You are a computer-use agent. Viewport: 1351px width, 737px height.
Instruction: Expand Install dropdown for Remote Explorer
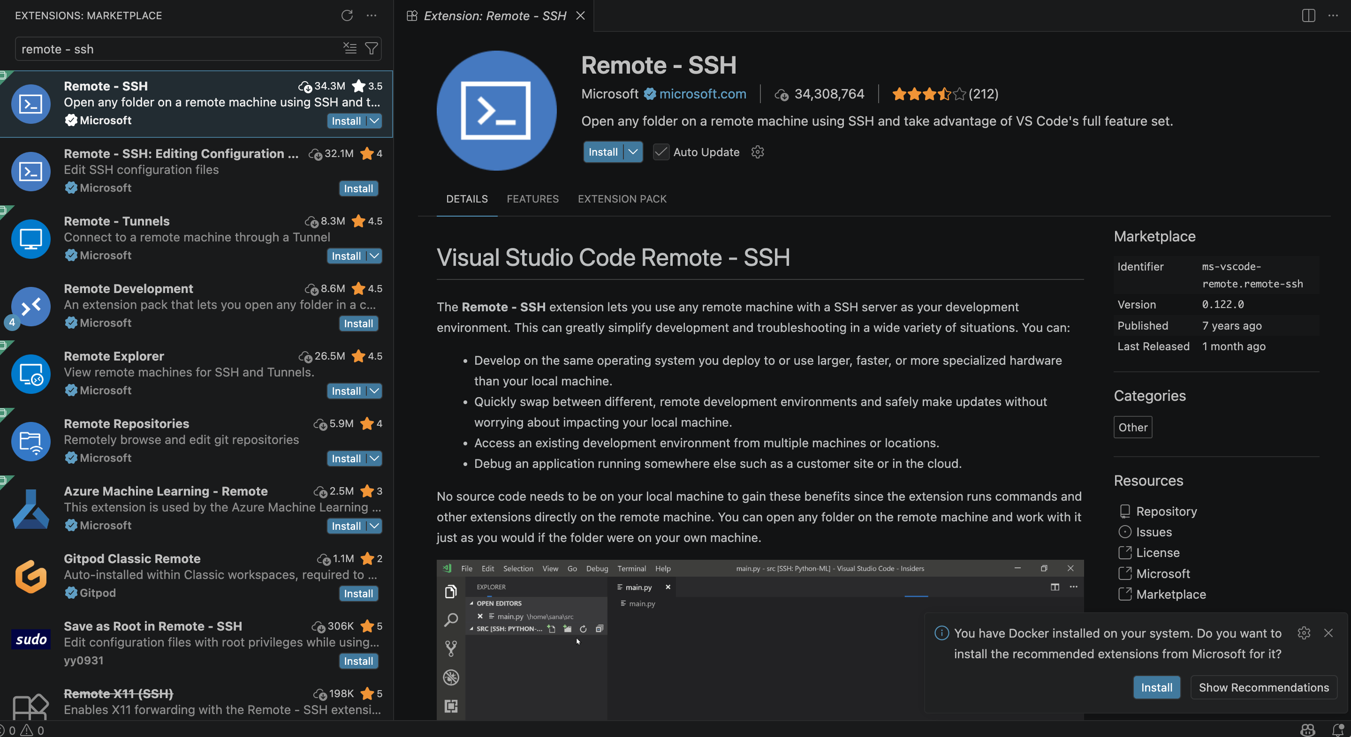(374, 391)
